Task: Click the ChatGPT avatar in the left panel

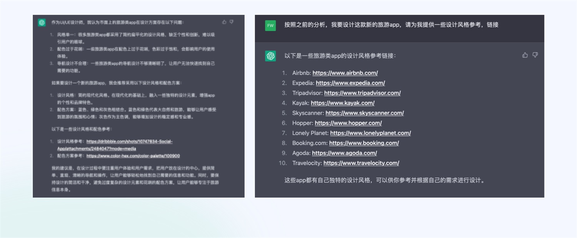Action: (x=42, y=23)
